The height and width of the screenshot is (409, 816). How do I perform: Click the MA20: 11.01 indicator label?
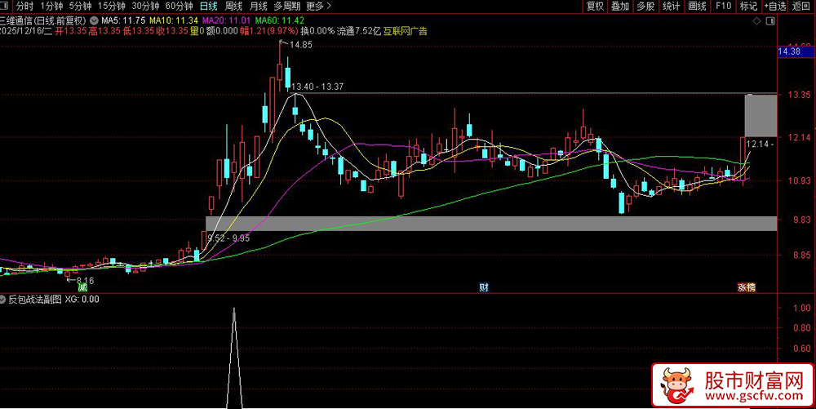(226, 20)
